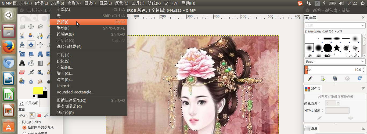The height and width of the screenshot is (134, 367).
Task: Select the Blend gradient tool
Action: tap(40, 63)
